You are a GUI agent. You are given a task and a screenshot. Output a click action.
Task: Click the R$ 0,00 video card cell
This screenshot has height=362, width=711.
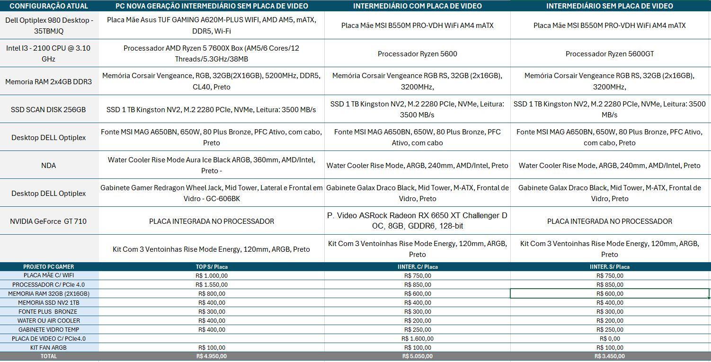[x=610, y=338]
